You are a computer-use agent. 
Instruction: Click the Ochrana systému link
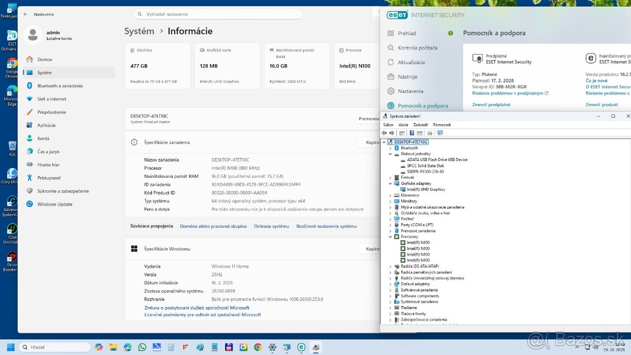click(x=271, y=226)
